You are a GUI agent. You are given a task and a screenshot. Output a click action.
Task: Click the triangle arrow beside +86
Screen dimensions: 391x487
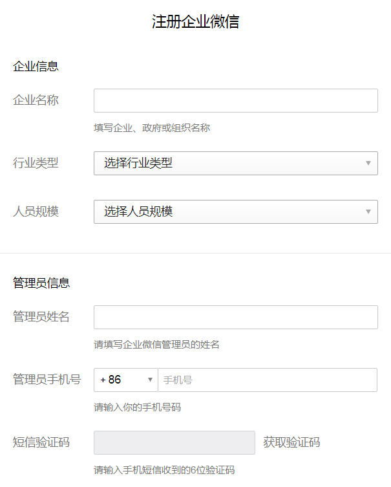pos(151,380)
